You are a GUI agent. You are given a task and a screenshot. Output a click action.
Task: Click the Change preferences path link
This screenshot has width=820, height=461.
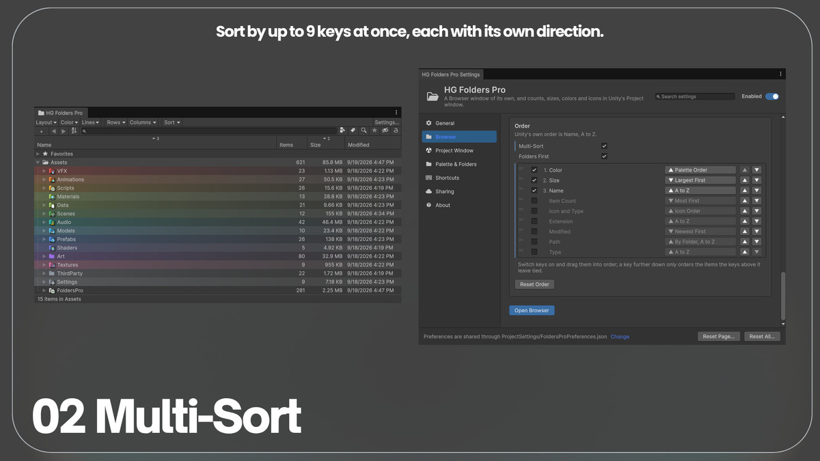[620, 337]
